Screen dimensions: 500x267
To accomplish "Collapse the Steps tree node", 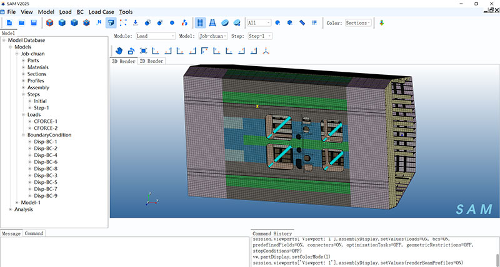I will [x=23, y=94].
